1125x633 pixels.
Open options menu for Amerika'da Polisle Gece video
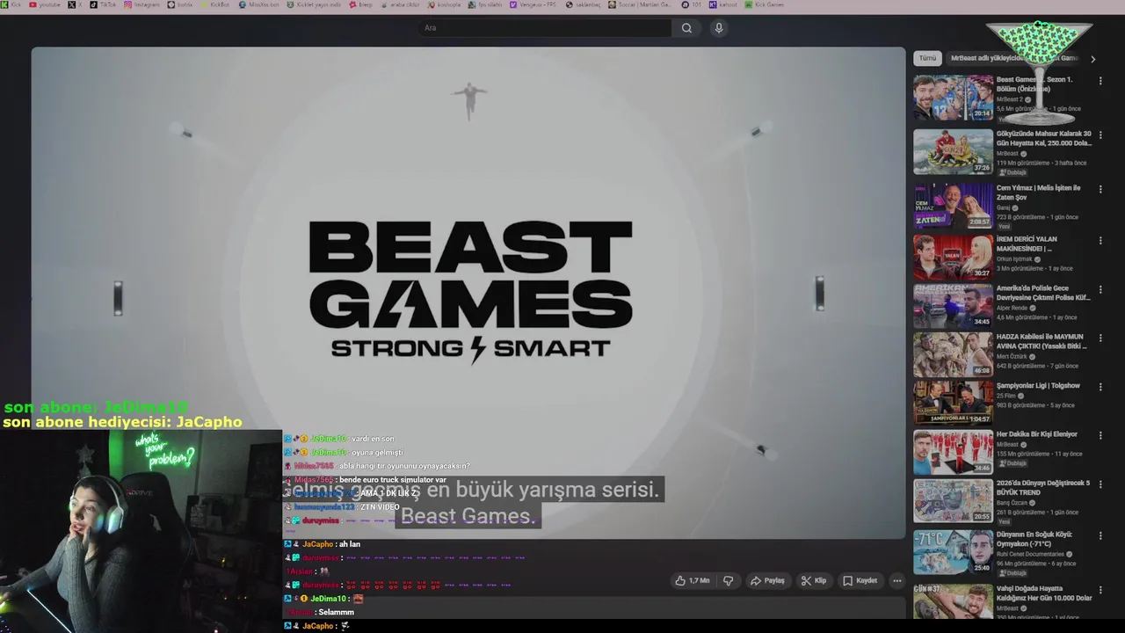click(x=1100, y=289)
